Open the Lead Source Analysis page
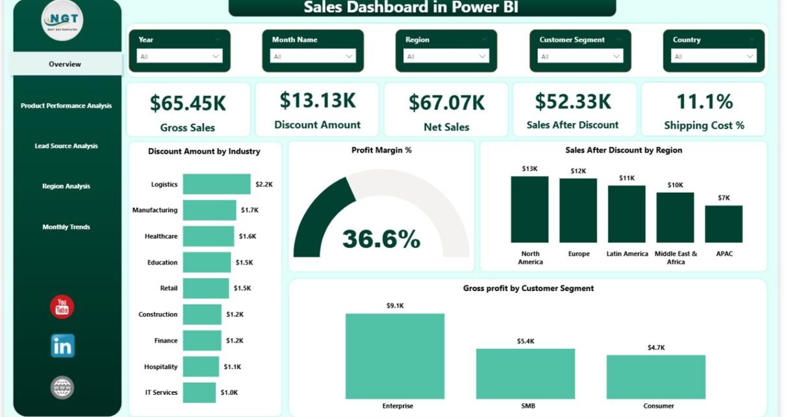Image resolution: width=786 pixels, height=417 pixels. (x=66, y=146)
